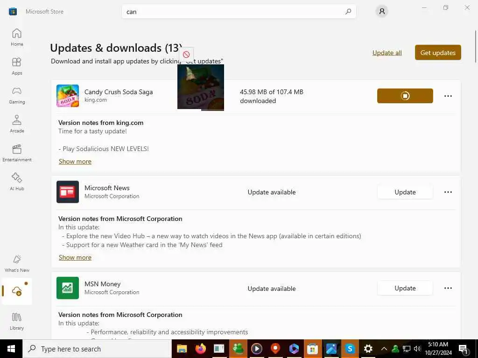
Task: Open the Entertainment section
Action: point(17,153)
